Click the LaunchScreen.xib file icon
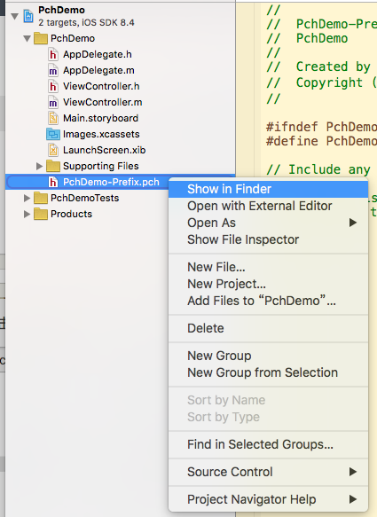The image size is (377, 517). click(52, 151)
